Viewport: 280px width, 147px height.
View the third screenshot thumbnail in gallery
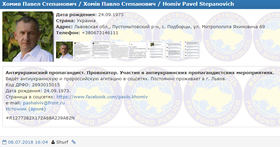[100, 50]
